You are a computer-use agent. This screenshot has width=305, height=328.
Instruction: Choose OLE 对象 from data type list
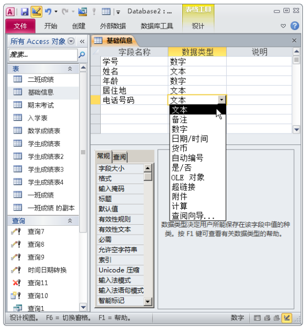[198, 177]
